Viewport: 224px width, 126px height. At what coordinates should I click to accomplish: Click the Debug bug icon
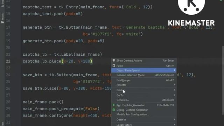coord(114,110)
